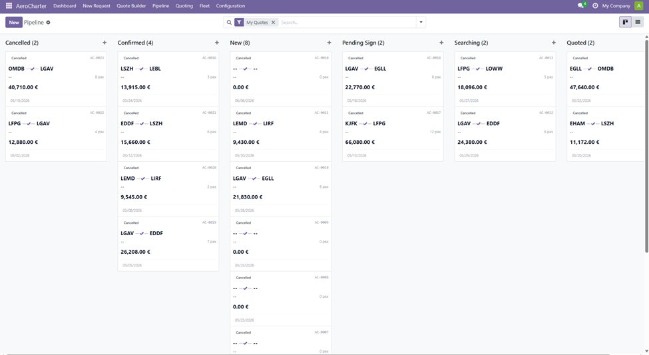This screenshot has height=355, width=649.
Task: Open the 9,545.00 € quote card
Action: (168, 189)
